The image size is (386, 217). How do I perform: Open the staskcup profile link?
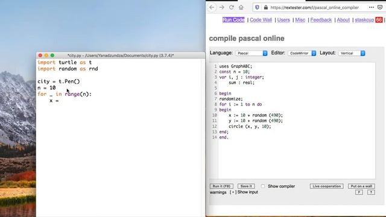[x=364, y=20]
